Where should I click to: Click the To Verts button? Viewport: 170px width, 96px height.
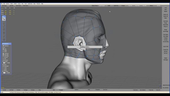click(18, 90)
